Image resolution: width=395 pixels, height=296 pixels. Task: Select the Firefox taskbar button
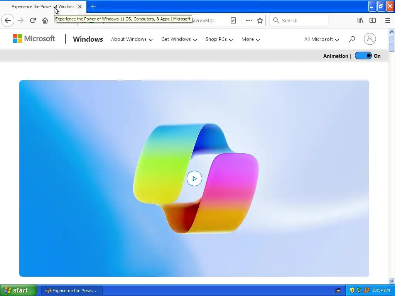(x=71, y=291)
